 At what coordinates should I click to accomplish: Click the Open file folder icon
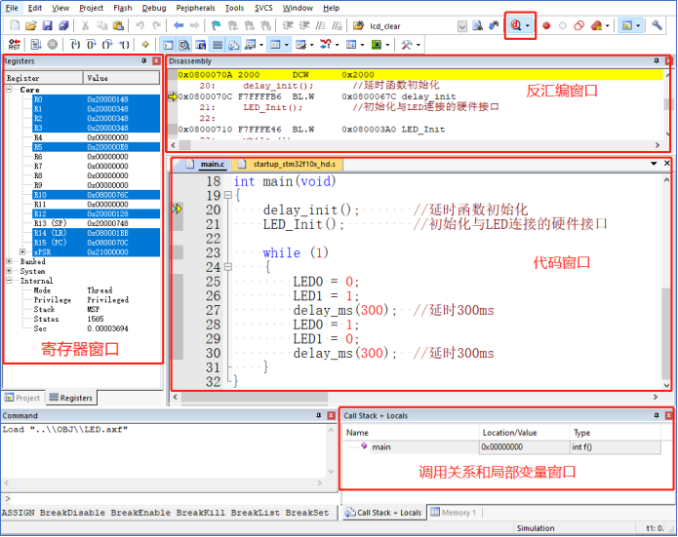click(x=30, y=25)
